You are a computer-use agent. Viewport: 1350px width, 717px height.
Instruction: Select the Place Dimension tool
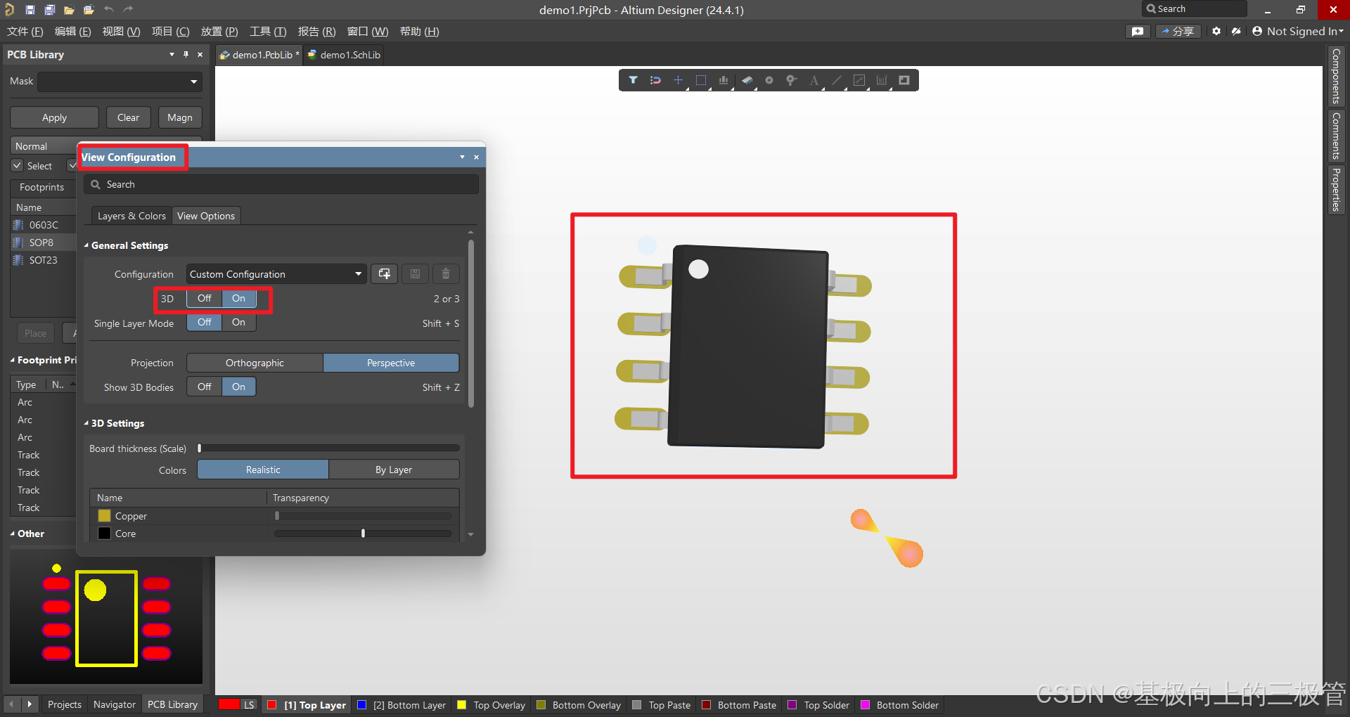[882, 80]
